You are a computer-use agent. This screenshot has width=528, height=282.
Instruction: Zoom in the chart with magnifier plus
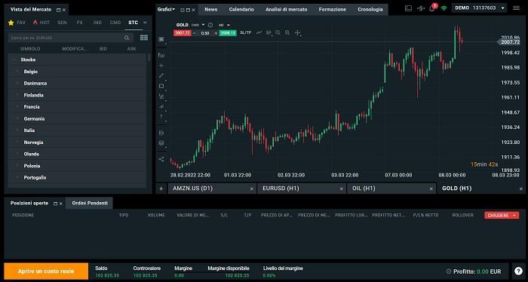click(287, 32)
